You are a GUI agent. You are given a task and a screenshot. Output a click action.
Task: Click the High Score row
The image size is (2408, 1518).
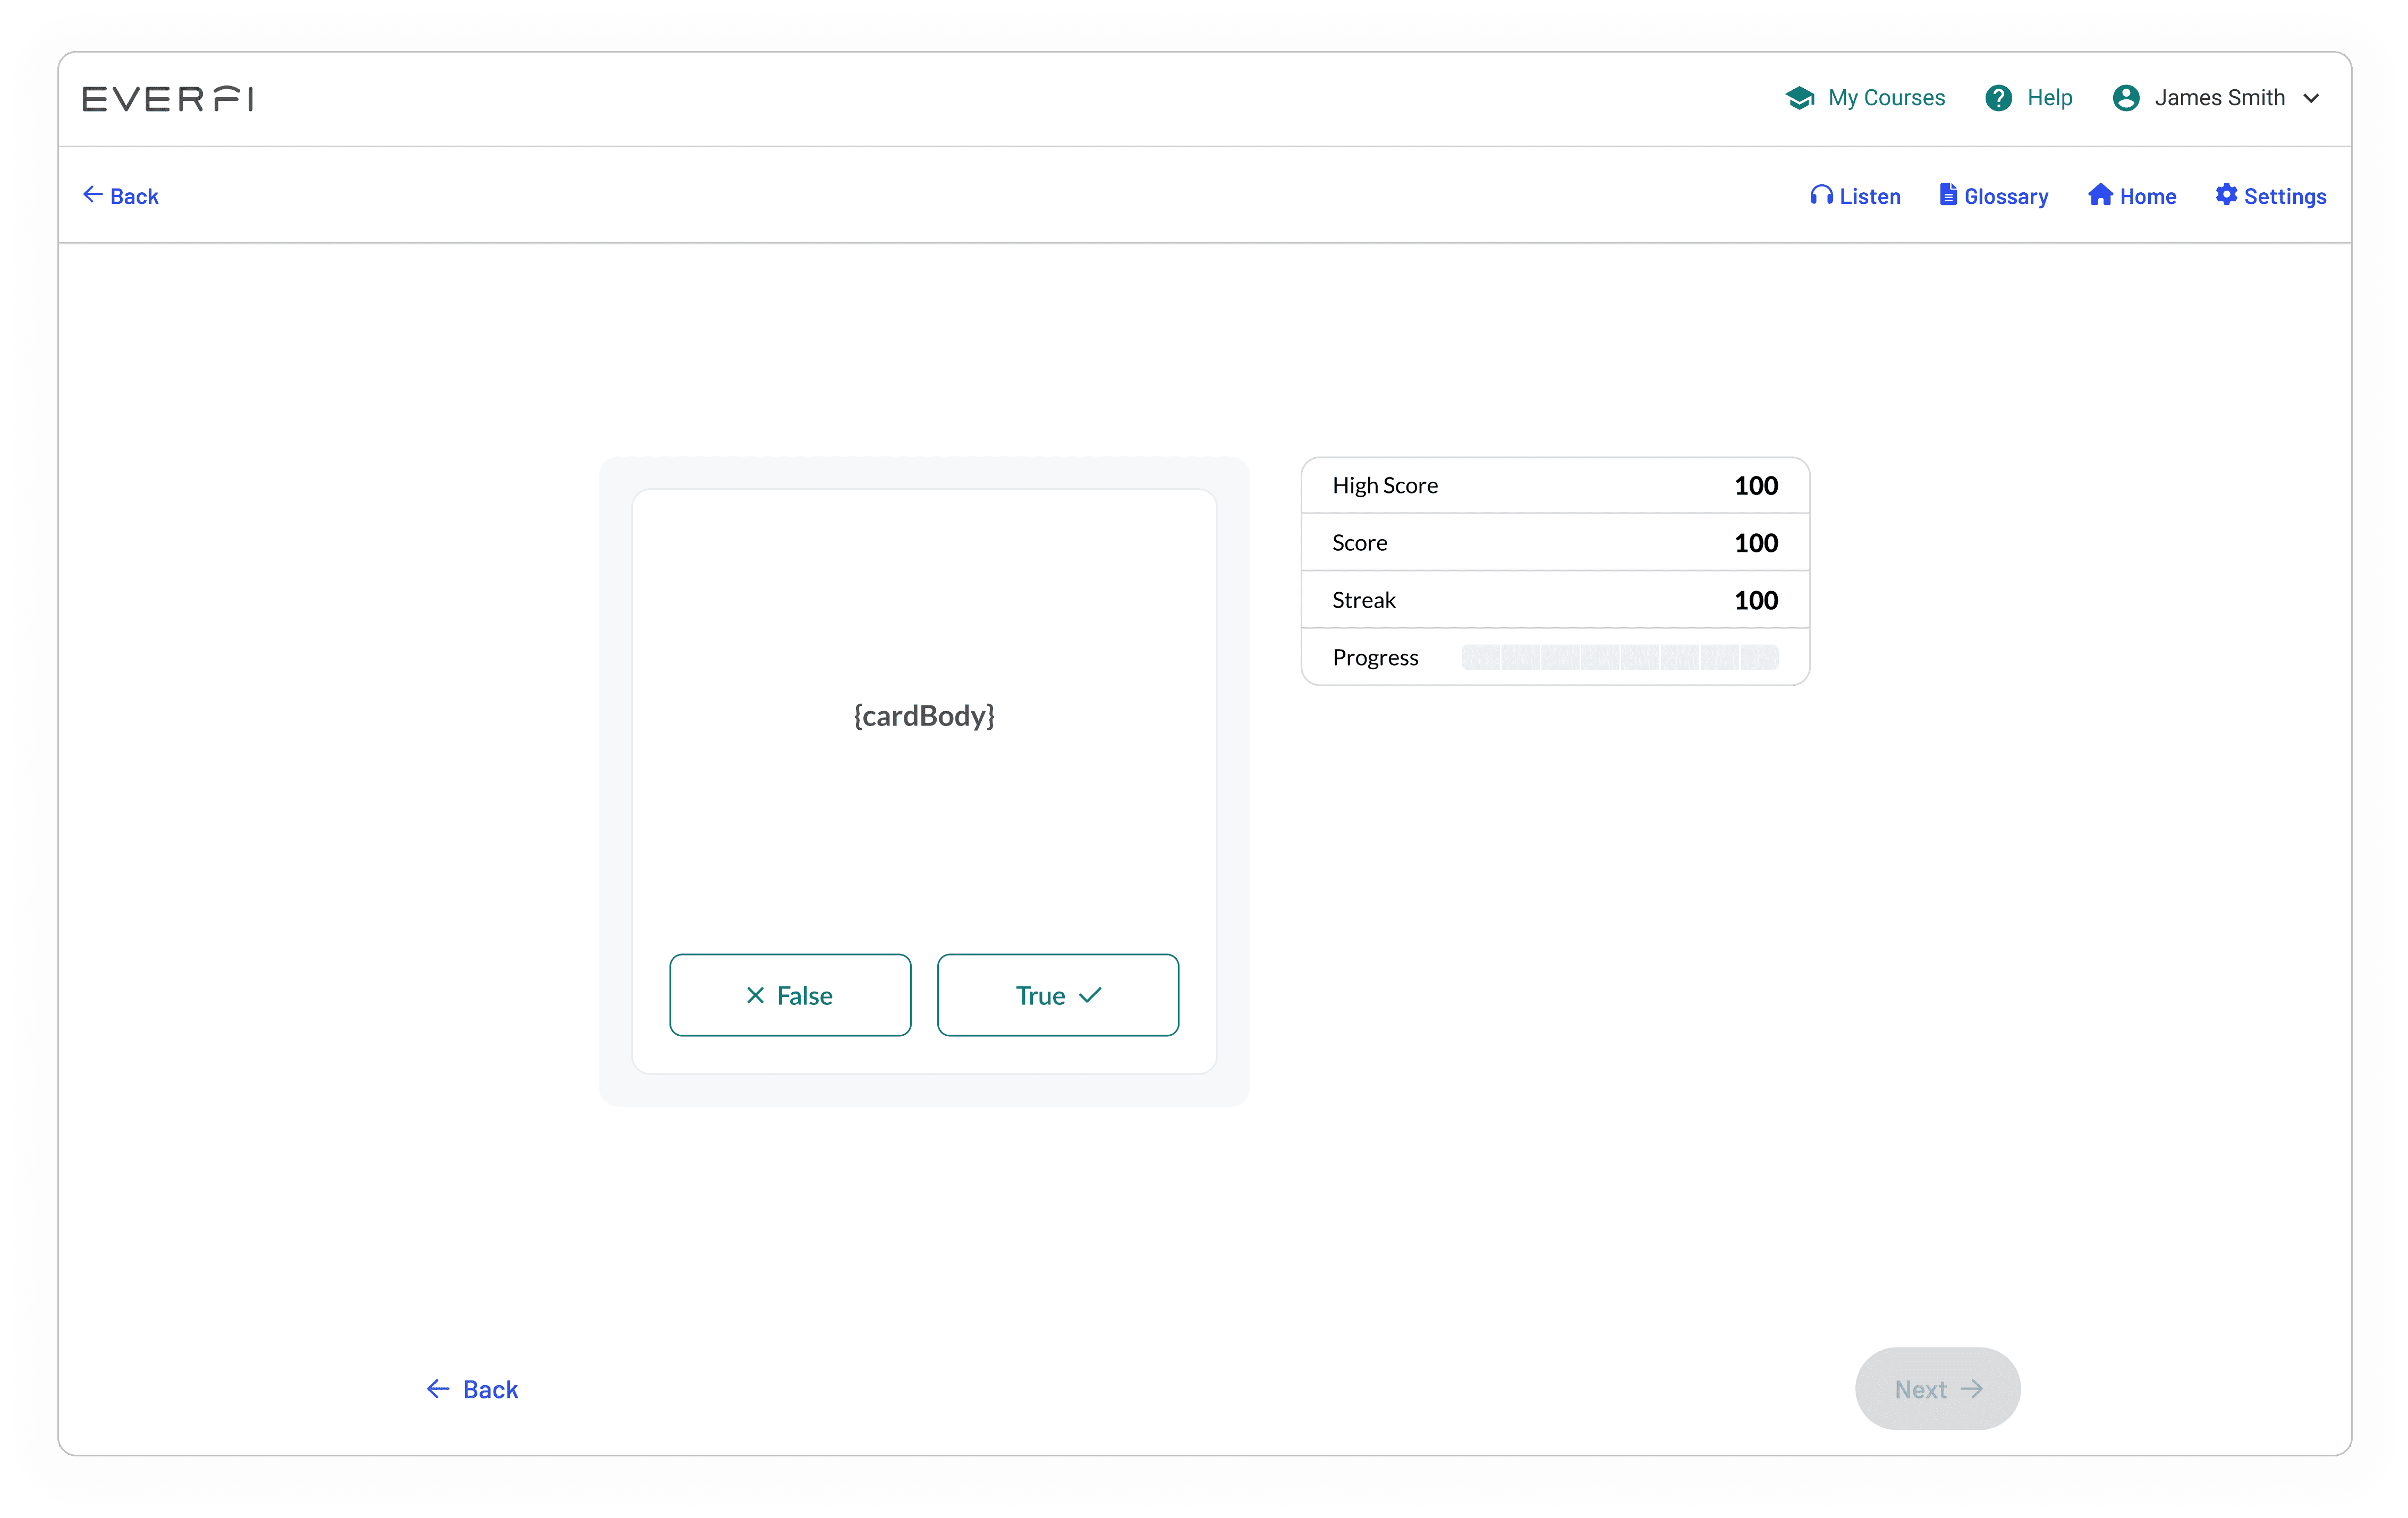pos(1554,485)
